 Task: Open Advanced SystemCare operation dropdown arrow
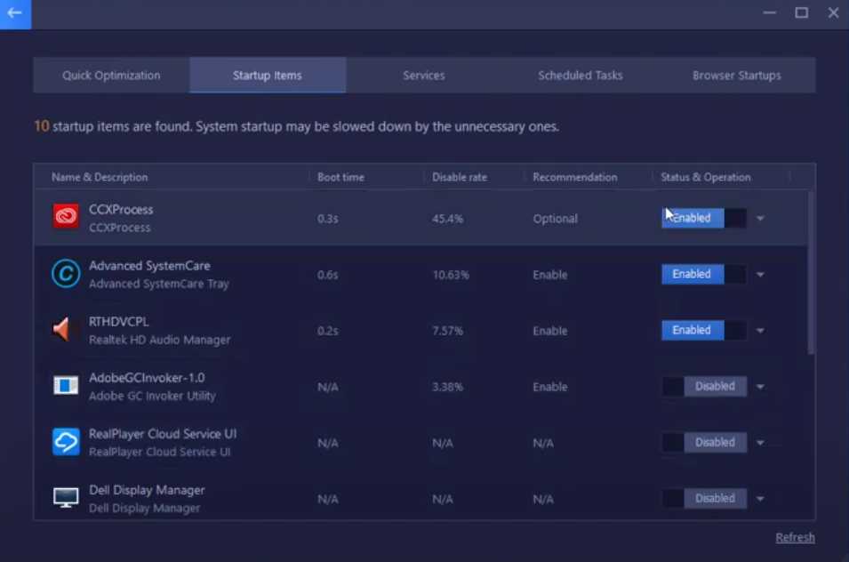click(x=760, y=275)
